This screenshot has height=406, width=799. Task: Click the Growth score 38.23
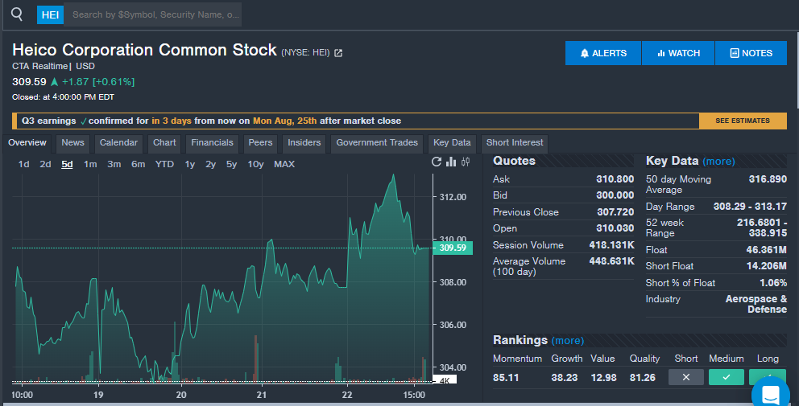564,378
